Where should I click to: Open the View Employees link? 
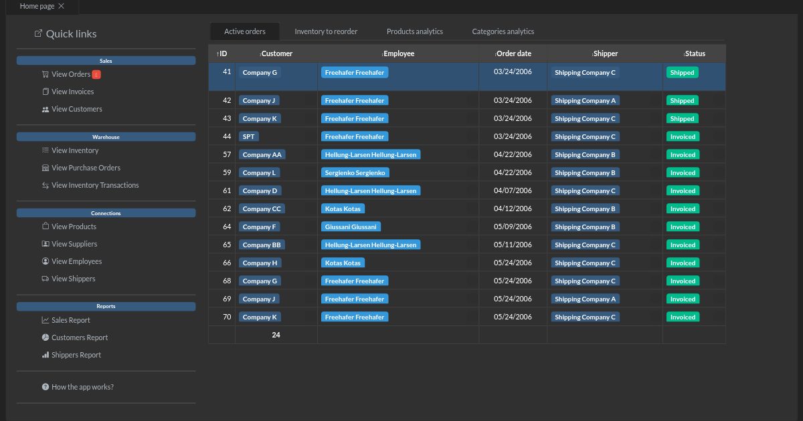click(77, 261)
